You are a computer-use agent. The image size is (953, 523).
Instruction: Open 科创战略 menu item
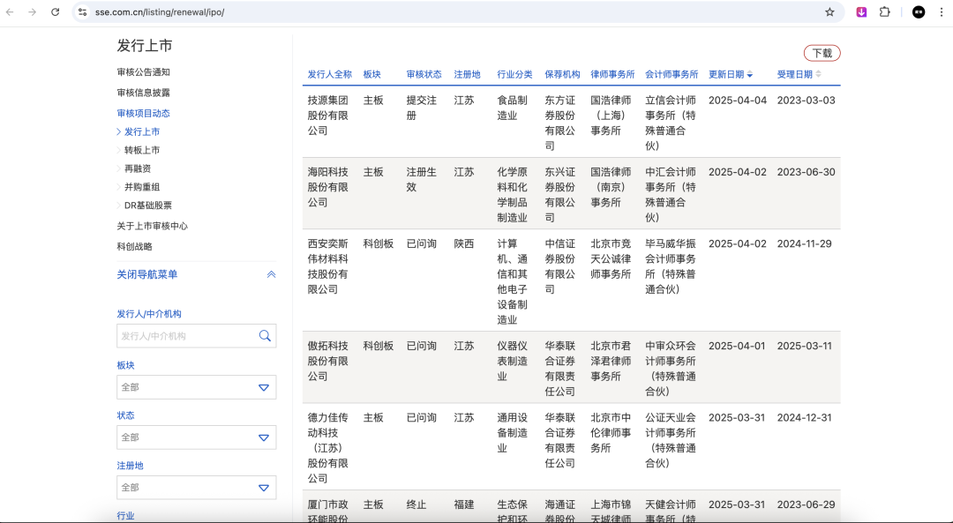134,247
